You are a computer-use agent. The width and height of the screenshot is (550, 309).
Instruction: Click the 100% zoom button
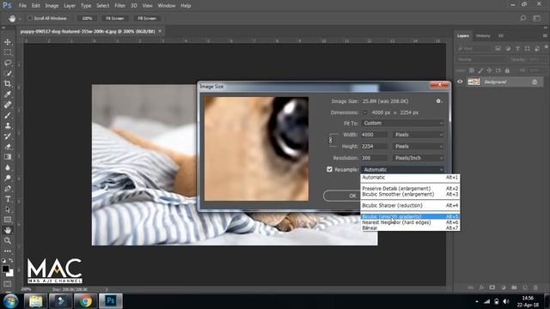coord(87,18)
